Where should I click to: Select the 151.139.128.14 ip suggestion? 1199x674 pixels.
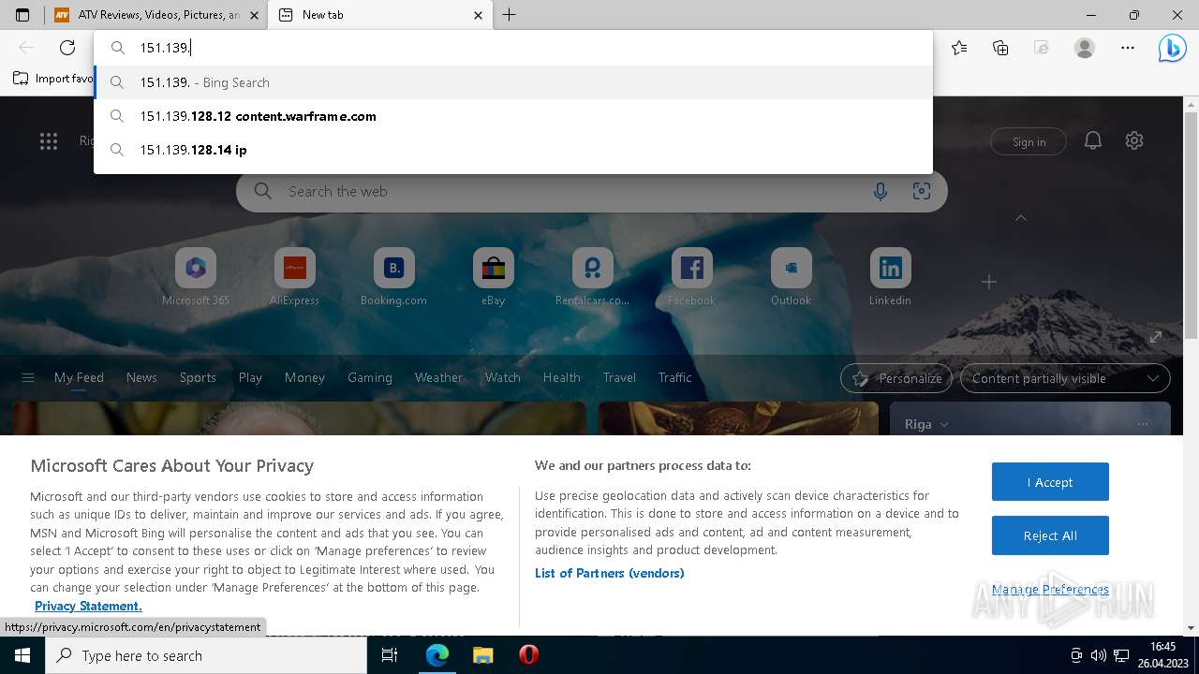pos(513,150)
